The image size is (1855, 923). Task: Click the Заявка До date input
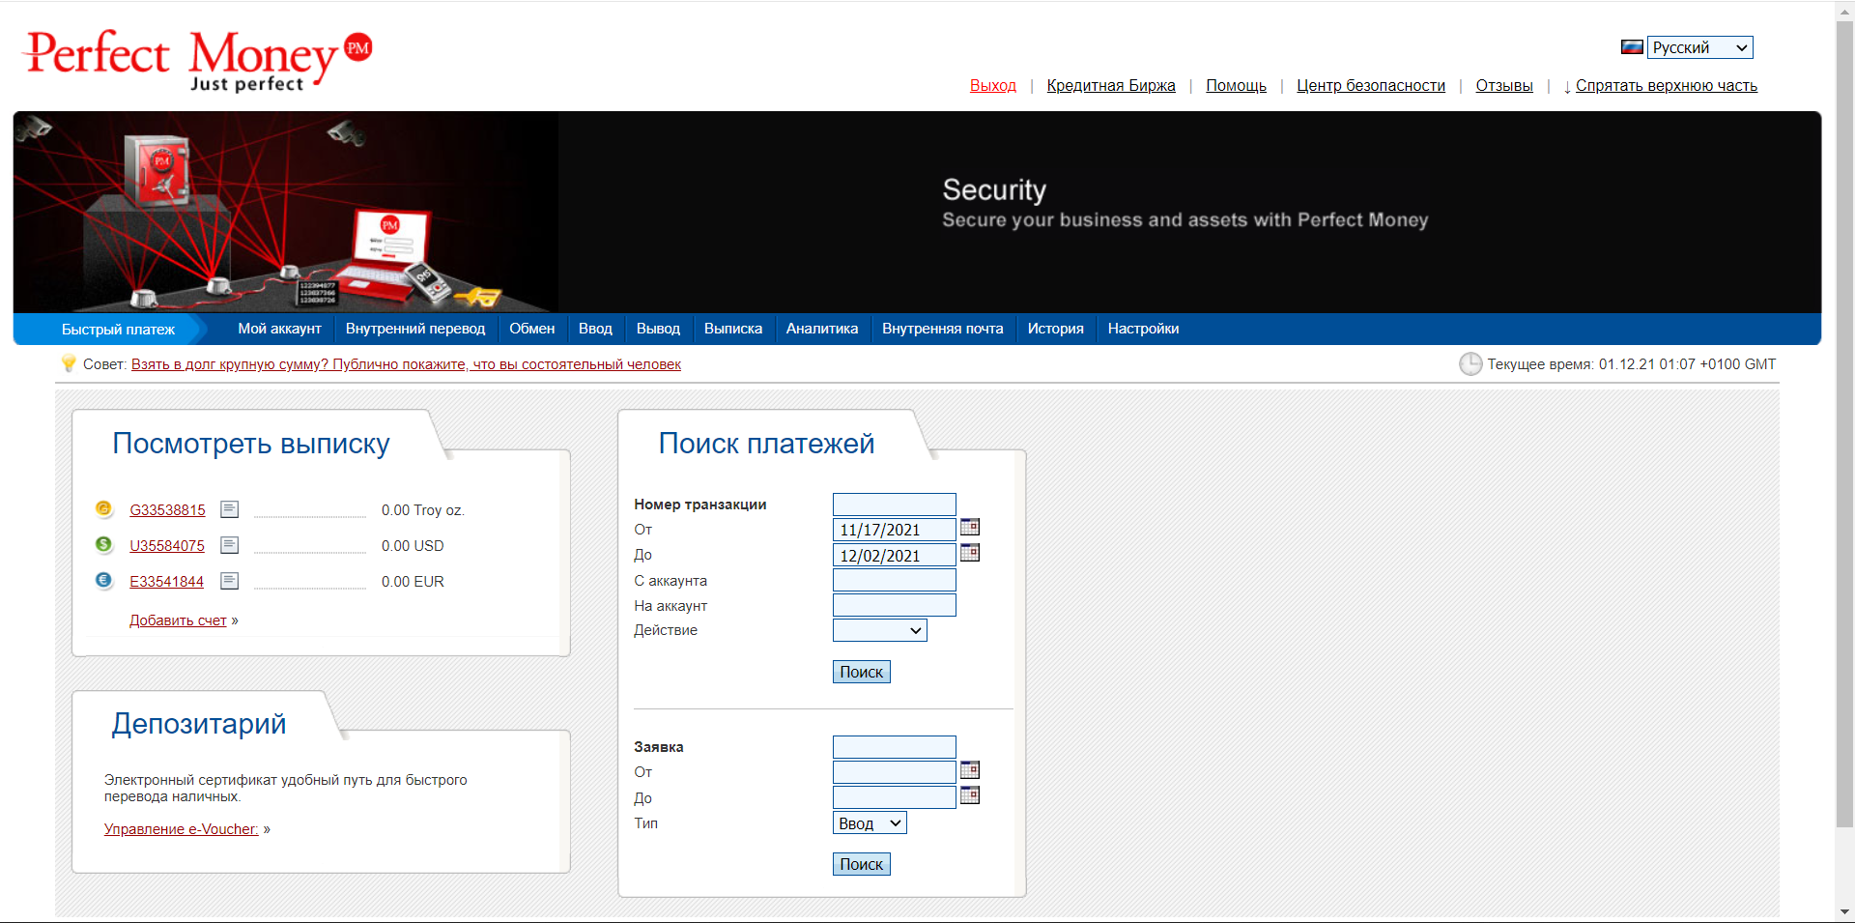[895, 797]
